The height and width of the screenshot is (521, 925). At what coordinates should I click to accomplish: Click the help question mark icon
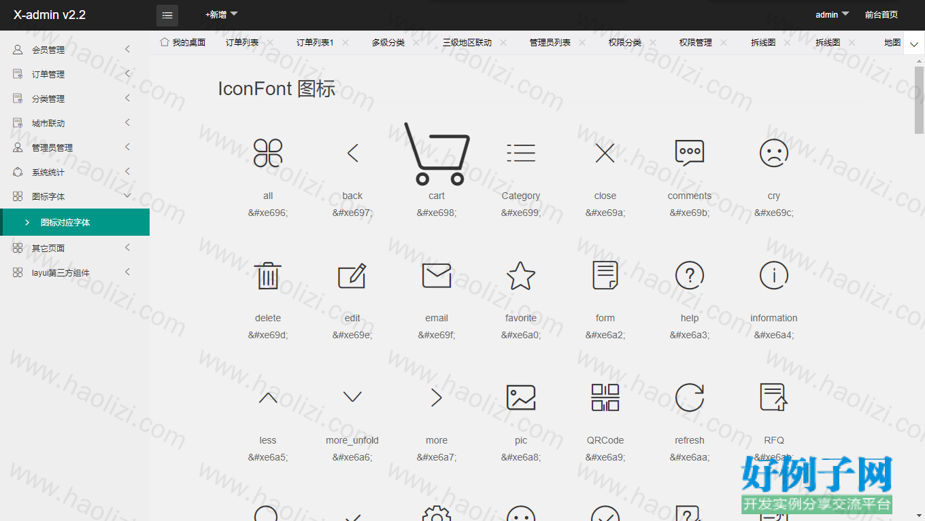click(x=690, y=275)
